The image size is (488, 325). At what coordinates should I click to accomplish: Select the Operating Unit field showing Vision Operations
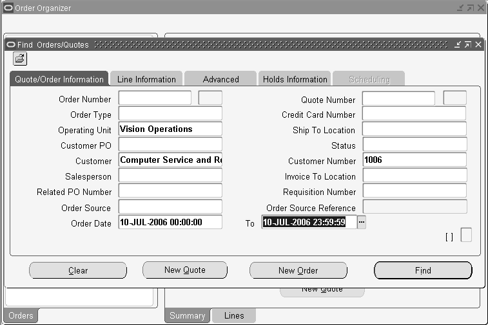pyautogui.click(x=170, y=129)
